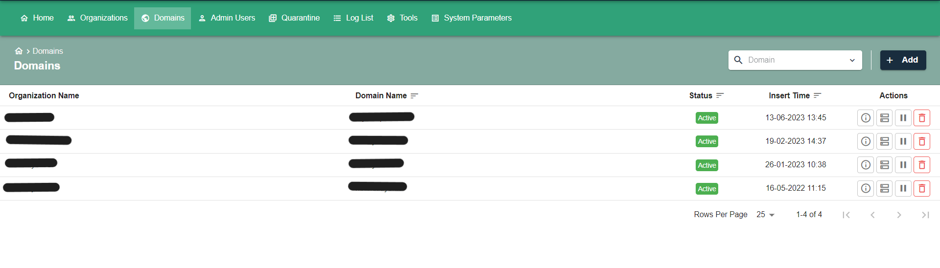
Task: Open the Home menu item
Action: pos(37,18)
